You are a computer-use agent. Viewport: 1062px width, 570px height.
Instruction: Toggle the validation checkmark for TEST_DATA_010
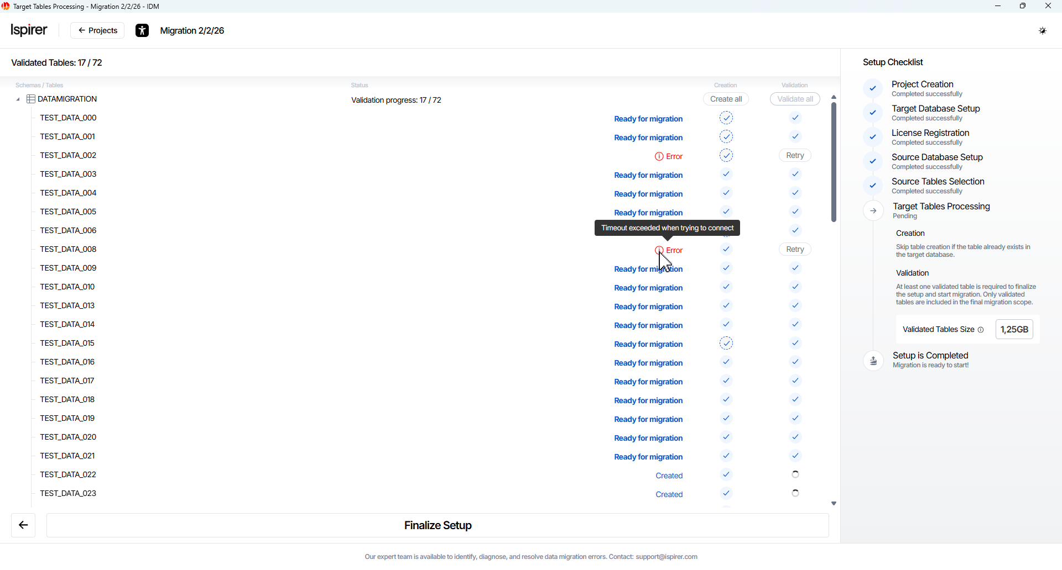click(795, 287)
